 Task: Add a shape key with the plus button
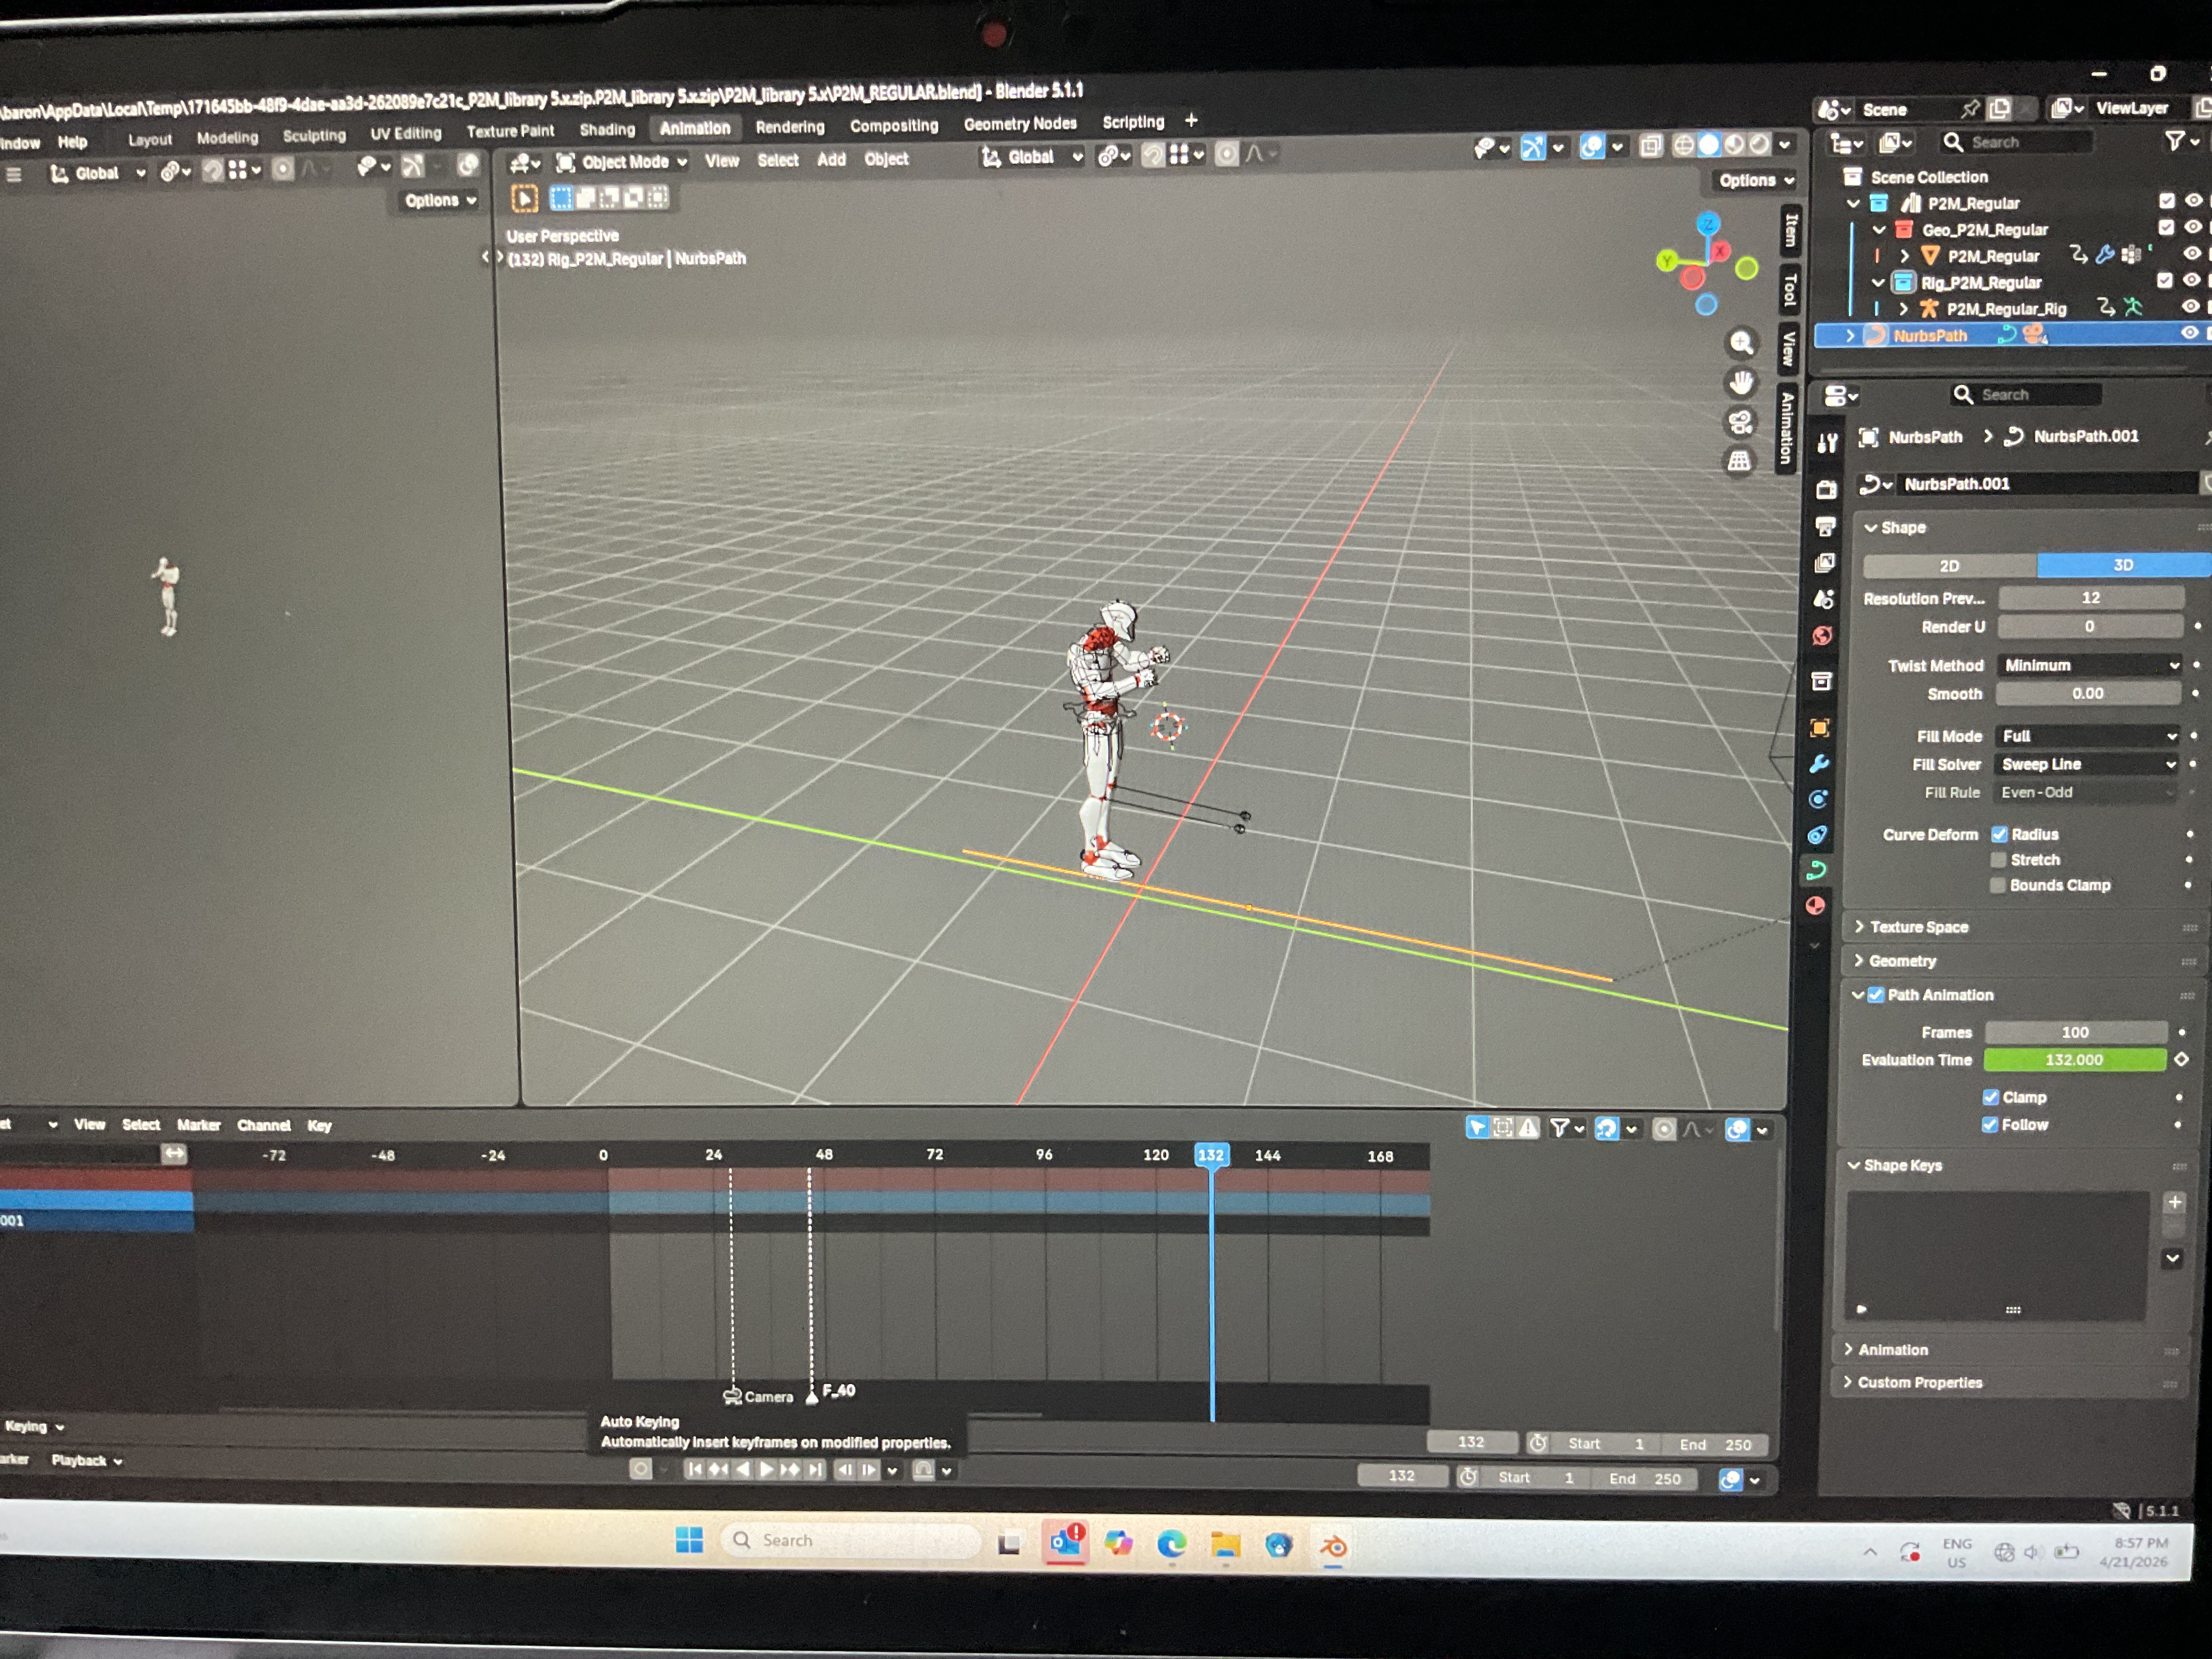[2174, 1202]
